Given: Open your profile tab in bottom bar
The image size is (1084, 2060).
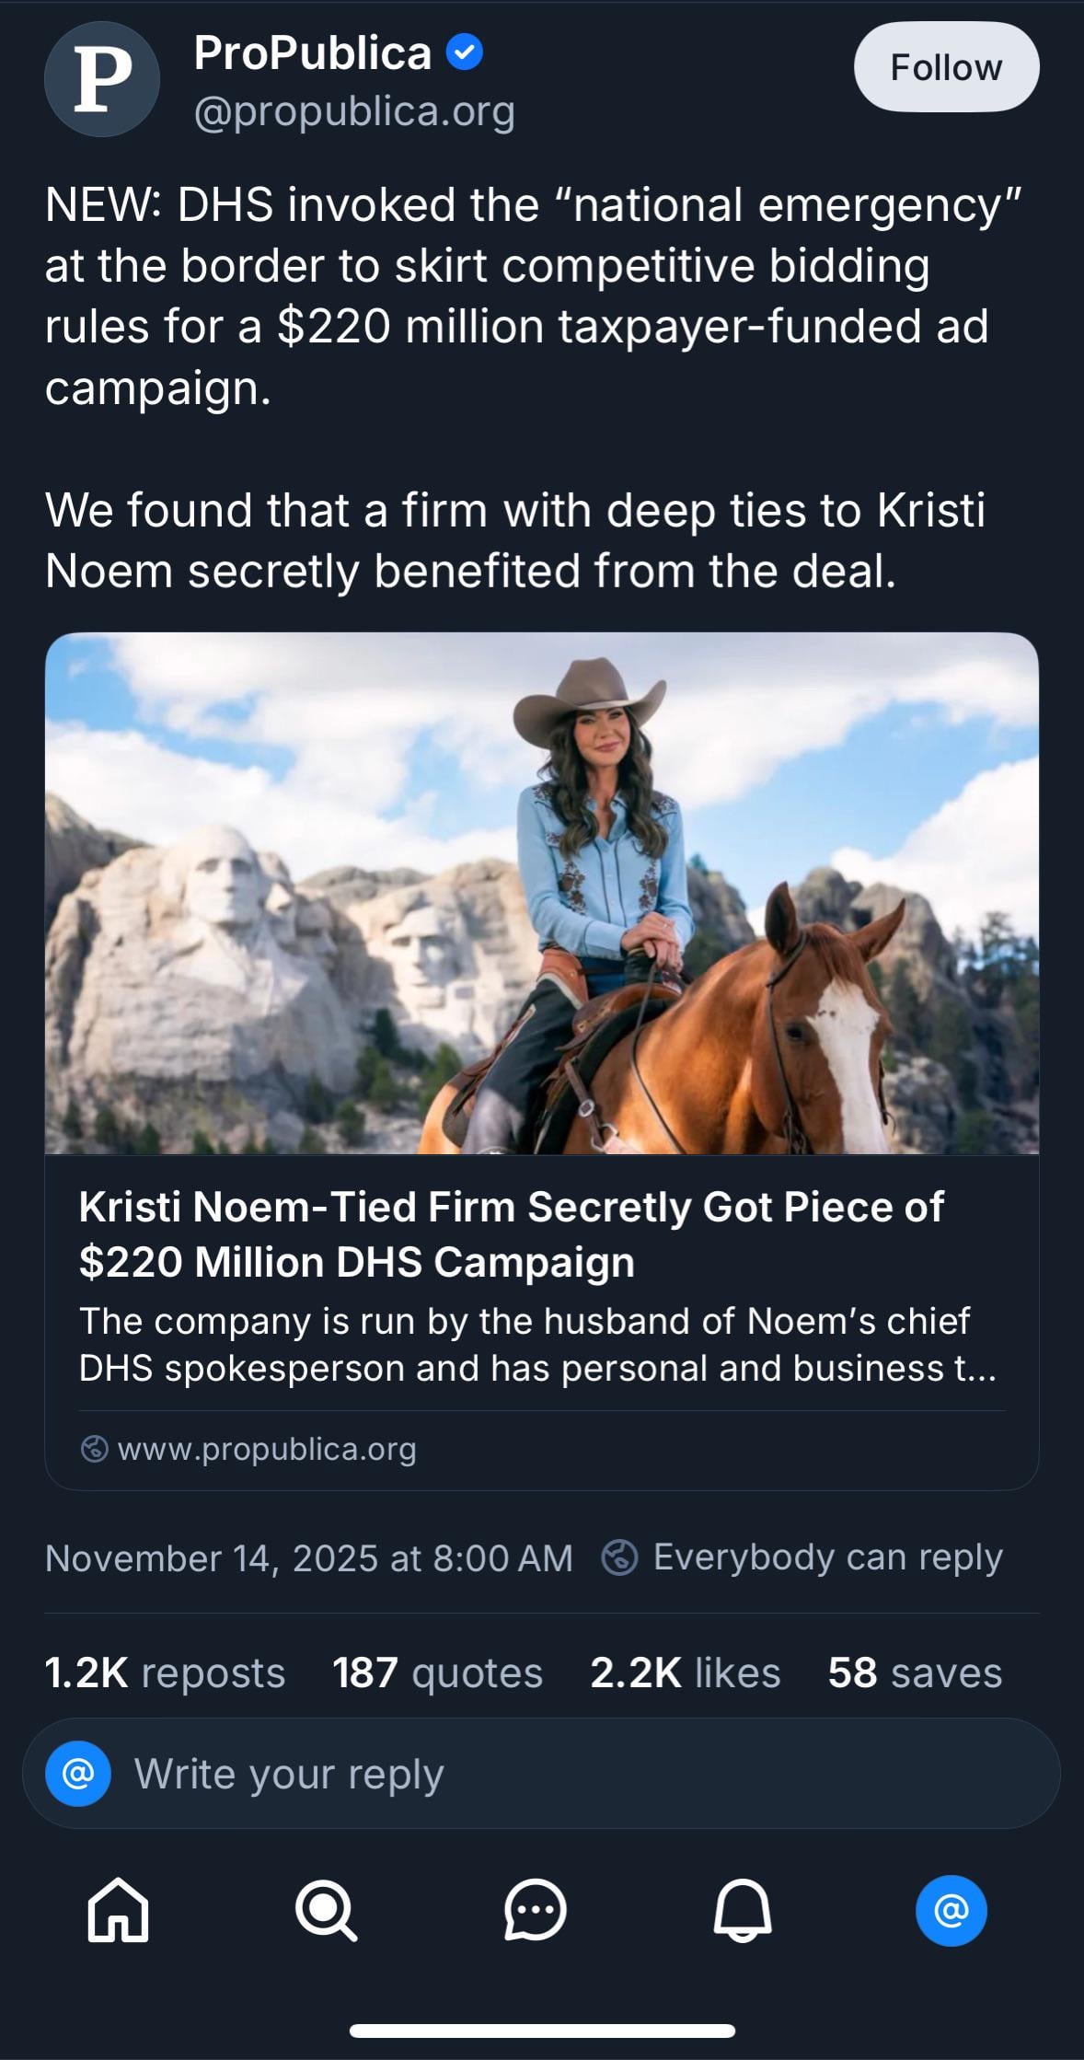Looking at the screenshot, I should click(x=951, y=1910).
